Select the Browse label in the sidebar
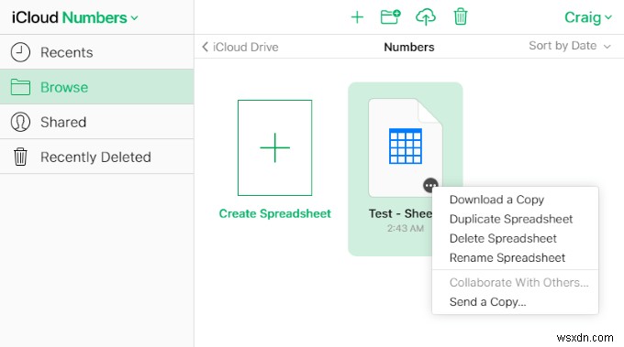The height and width of the screenshot is (347, 624). (x=64, y=87)
